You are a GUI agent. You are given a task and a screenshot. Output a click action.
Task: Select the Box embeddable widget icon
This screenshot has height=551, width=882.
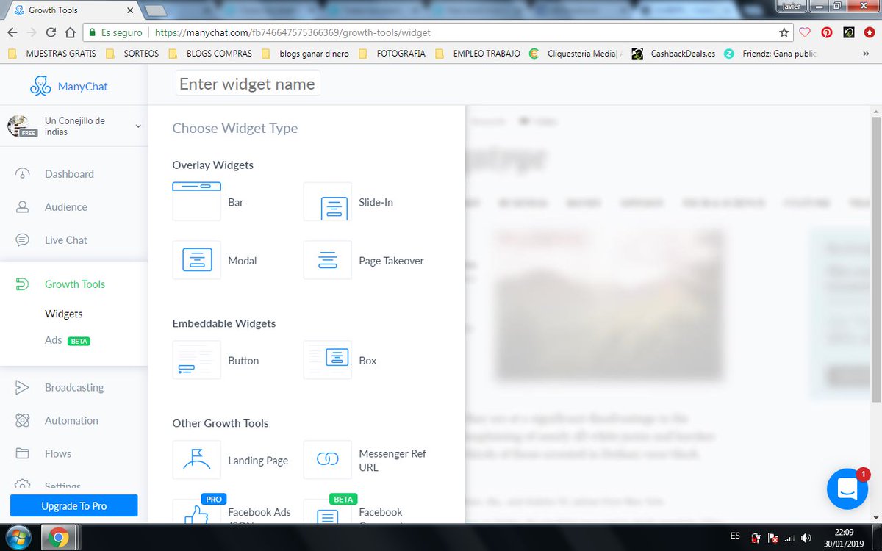(x=327, y=360)
